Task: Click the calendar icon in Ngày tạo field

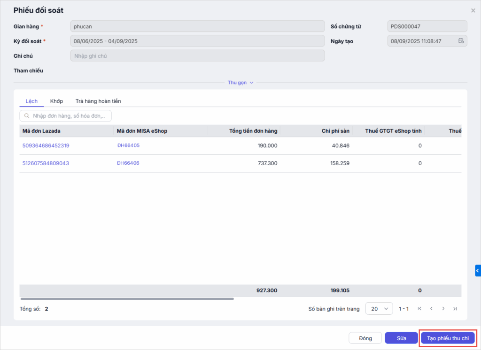Action: [x=461, y=41]
